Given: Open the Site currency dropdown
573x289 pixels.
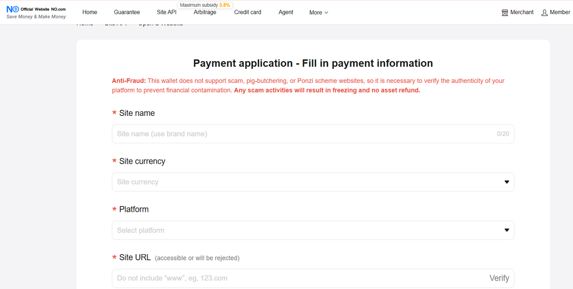Looking at the screenshot, I should [x=313, y=182].
